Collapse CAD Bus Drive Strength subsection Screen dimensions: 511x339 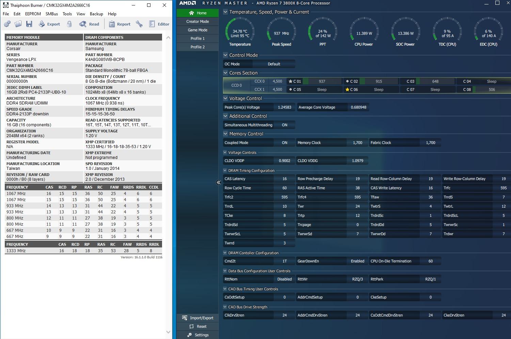pos(225,307)
